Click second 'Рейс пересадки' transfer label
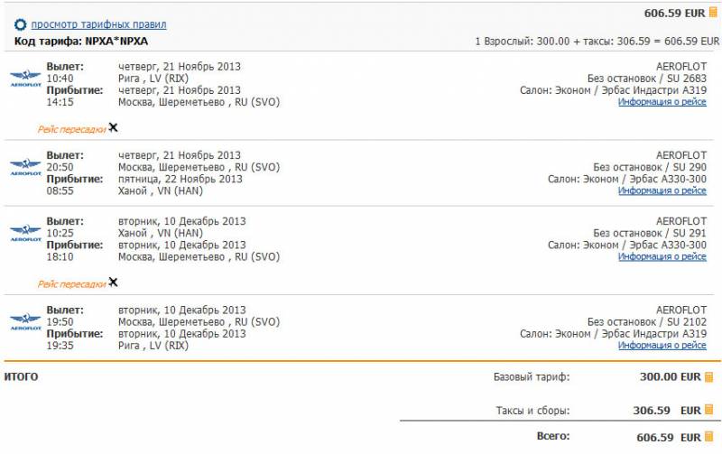The height and width of the screenshot is (454, 722). pos(72,284)
